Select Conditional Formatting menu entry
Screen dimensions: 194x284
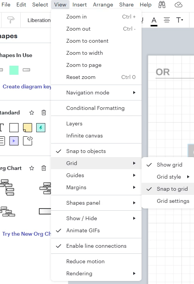coord(96,108)
